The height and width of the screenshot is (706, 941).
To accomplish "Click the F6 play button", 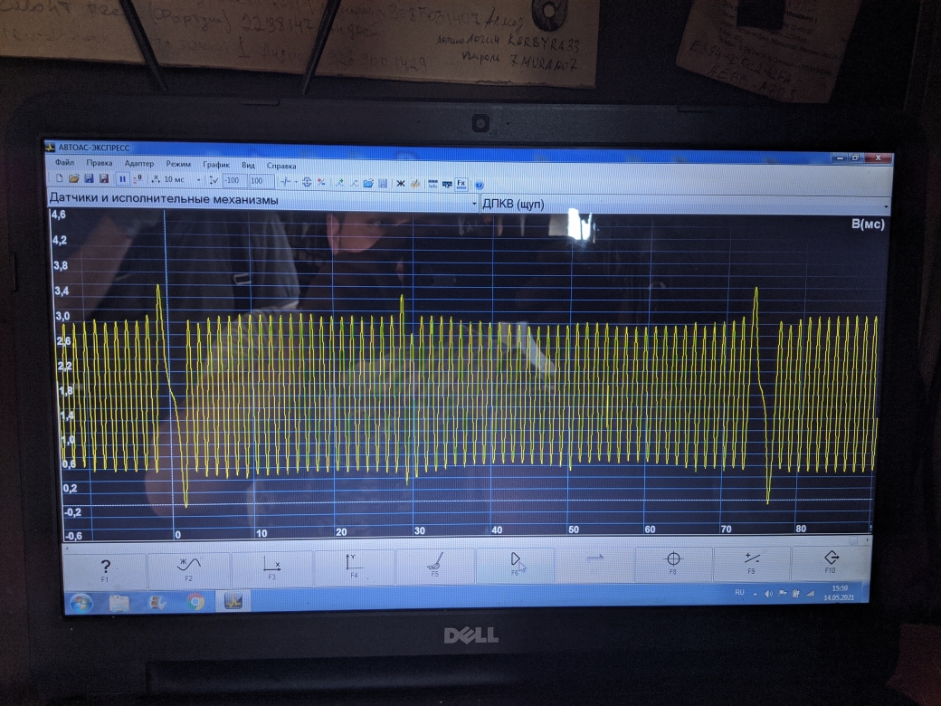I will (x=515, y=565).
